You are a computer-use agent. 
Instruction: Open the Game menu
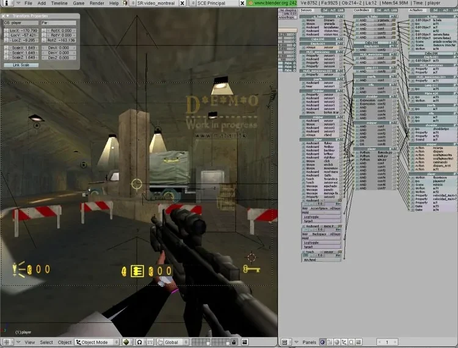point(79,3)
